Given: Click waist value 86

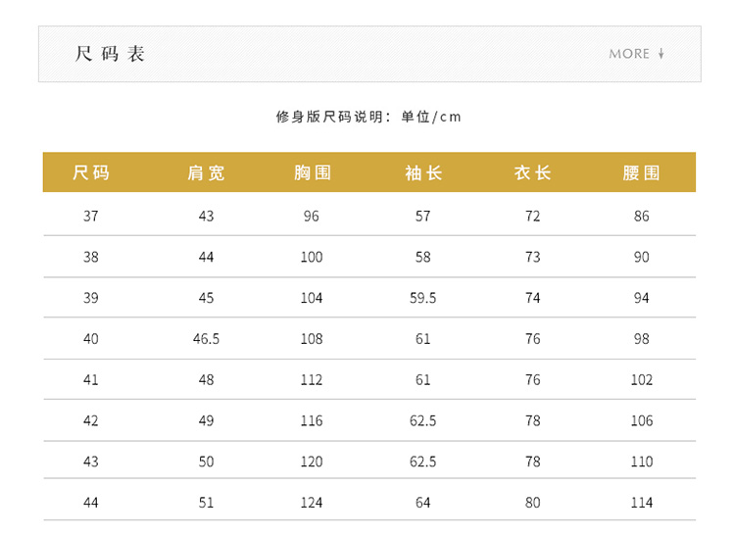Looking at the screenshot, I should (x=642, y=216).
